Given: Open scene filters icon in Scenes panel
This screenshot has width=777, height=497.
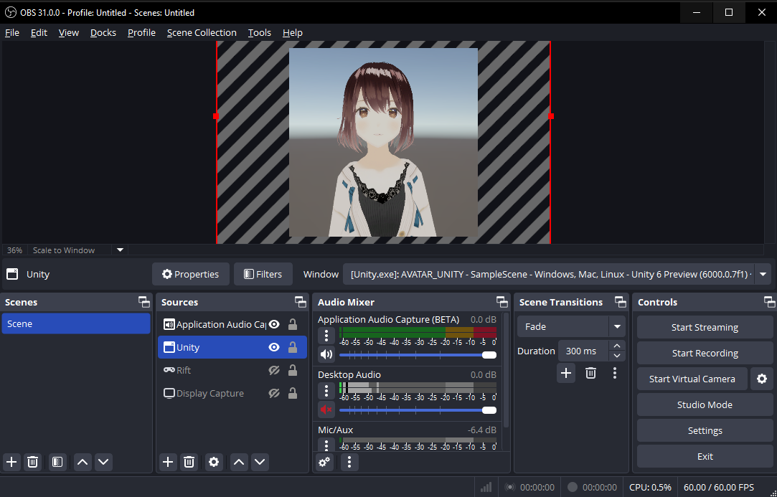Looking at the screenshot, I should (57, 463).
